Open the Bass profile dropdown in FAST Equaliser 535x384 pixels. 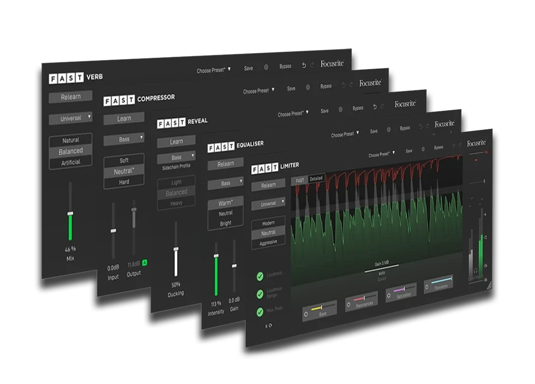226,184
